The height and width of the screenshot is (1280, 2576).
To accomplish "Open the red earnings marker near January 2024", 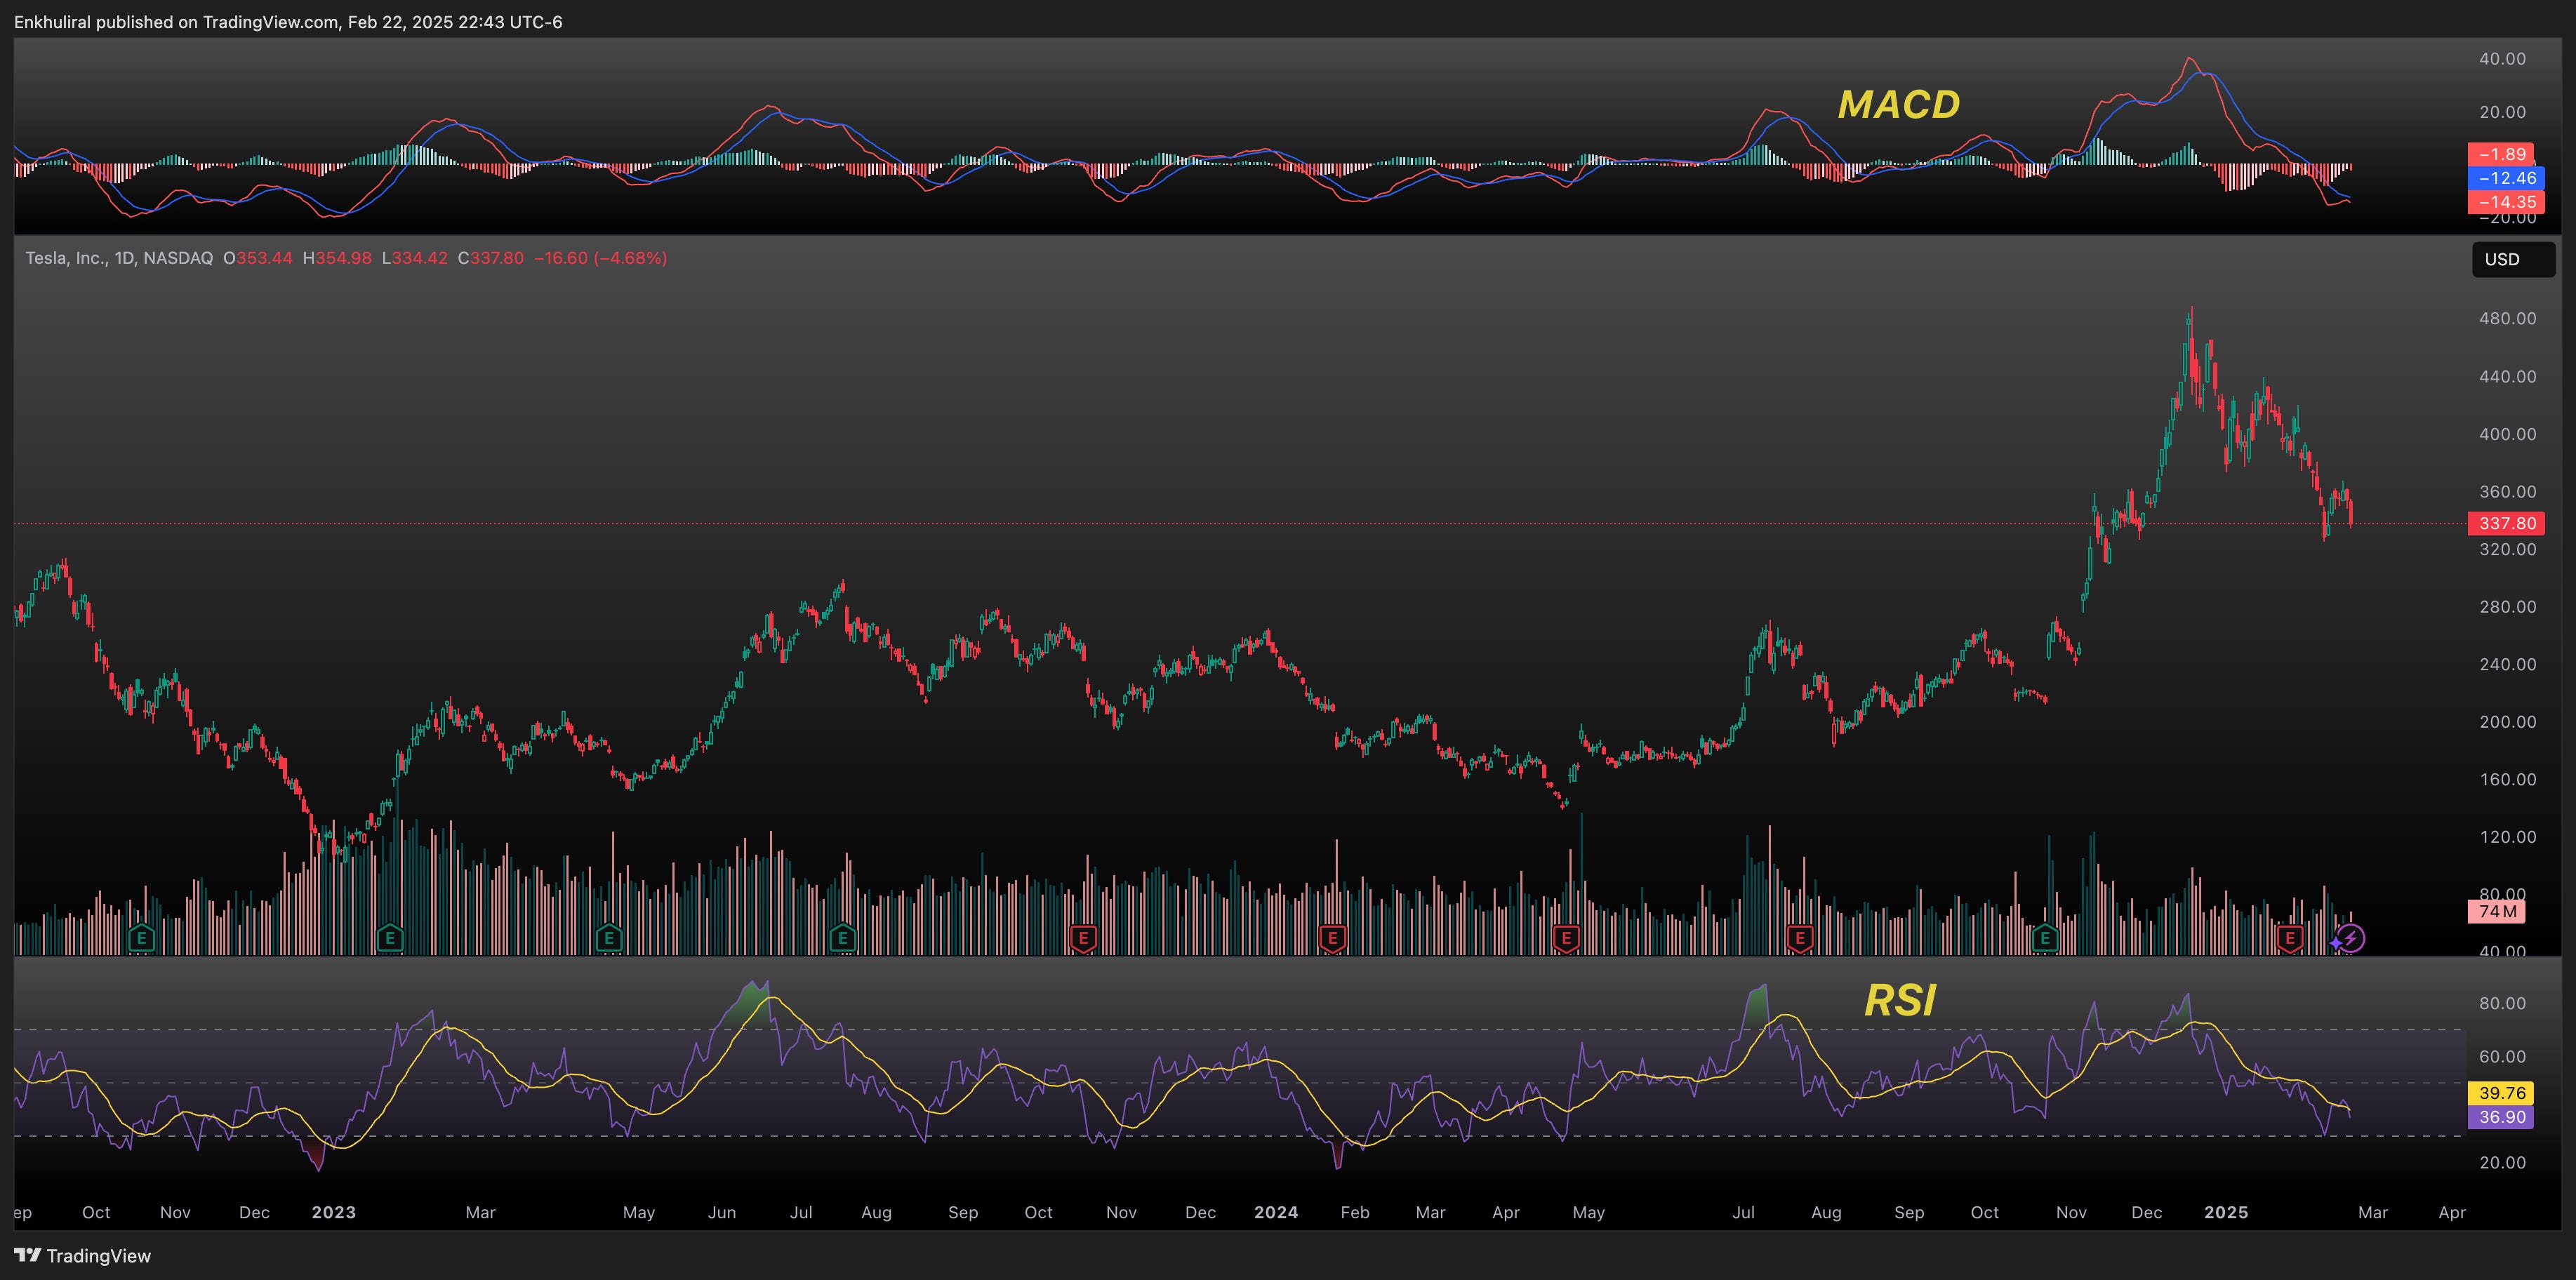I will [x=1331, y=938].
